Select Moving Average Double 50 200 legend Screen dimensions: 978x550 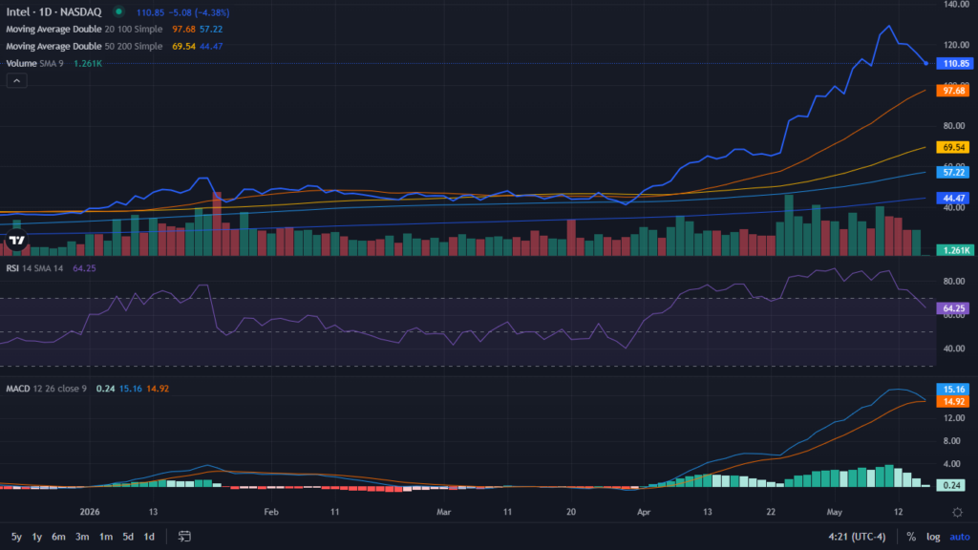click(x=84, y=46)
